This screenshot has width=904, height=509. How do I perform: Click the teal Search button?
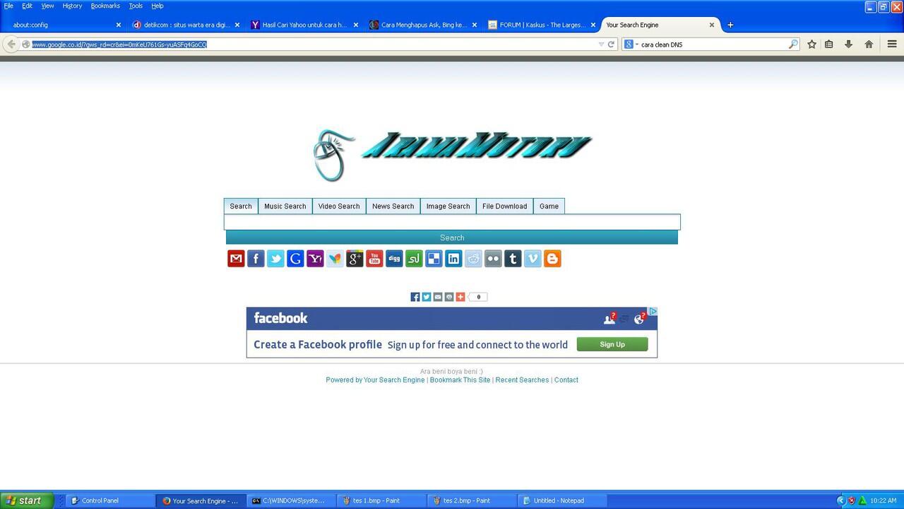[452, 238]
